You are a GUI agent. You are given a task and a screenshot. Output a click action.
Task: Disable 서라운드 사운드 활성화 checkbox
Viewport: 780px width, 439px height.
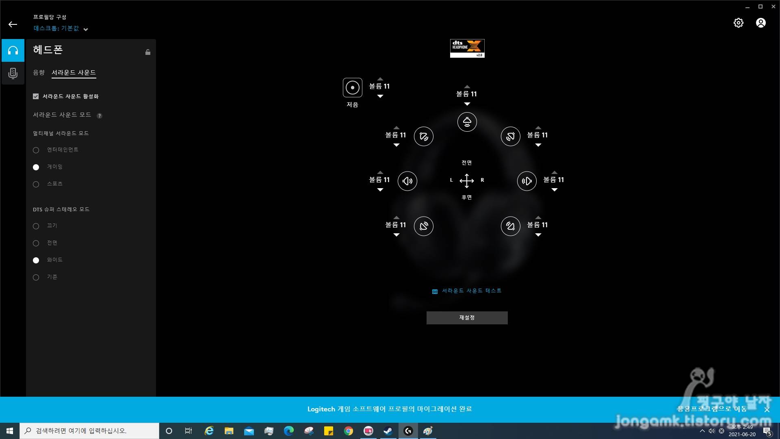36,96
